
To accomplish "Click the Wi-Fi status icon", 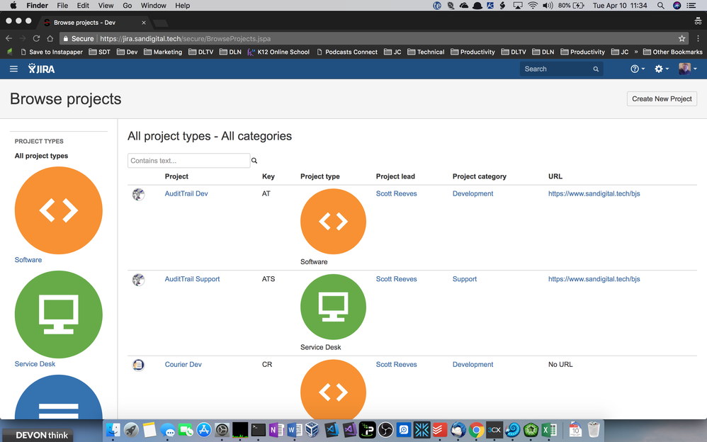I will (x=533, y=6).
